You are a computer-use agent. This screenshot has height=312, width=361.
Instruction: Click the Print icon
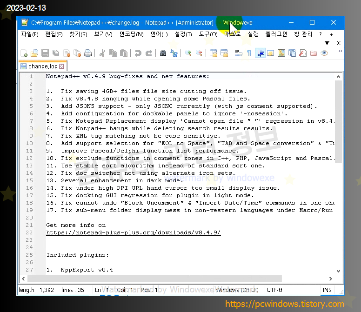(88, 53)
